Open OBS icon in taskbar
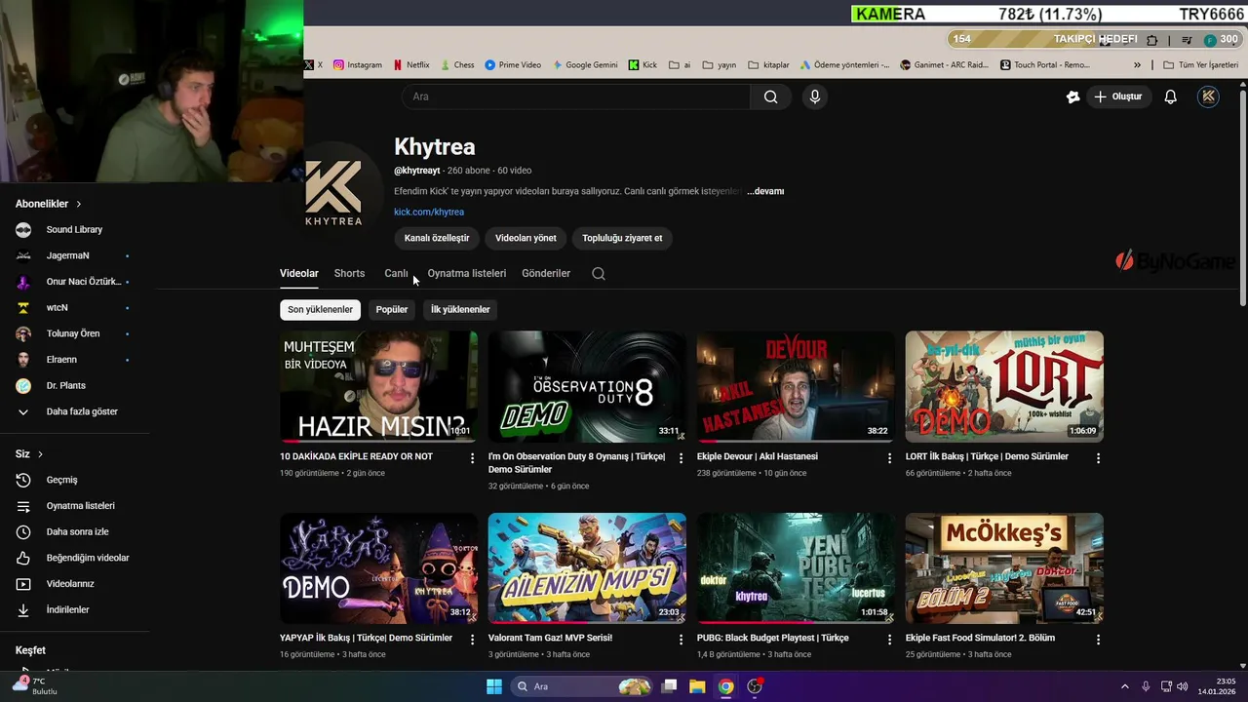 [x=754, y=686]
